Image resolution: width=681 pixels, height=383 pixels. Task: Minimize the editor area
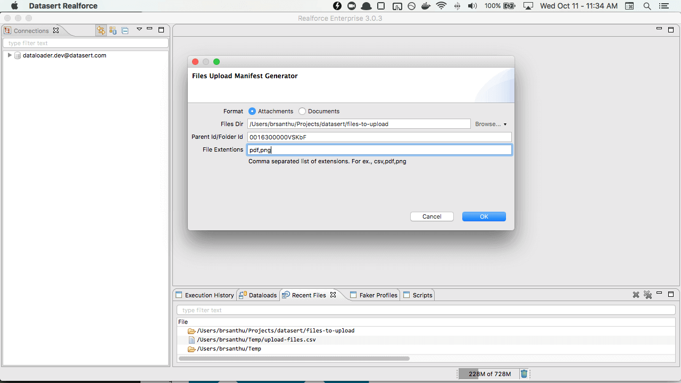pos(660,29)
